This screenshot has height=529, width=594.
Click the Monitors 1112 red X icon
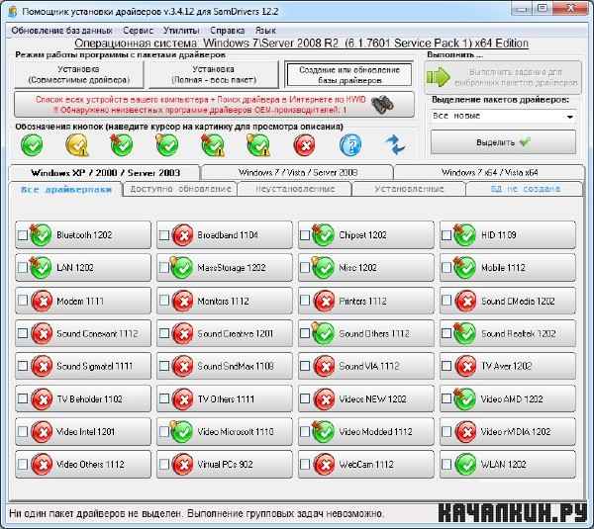click(182, 302)
